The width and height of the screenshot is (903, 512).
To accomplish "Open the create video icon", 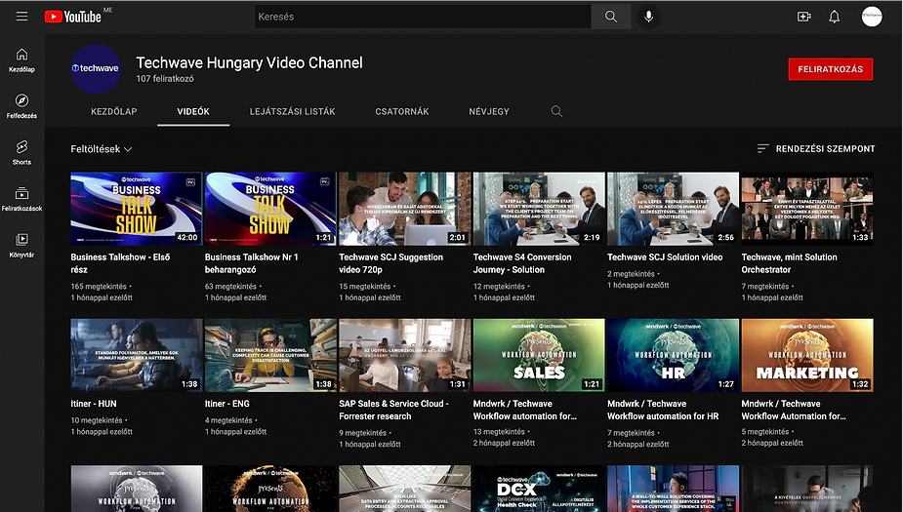I will (803, 17).
